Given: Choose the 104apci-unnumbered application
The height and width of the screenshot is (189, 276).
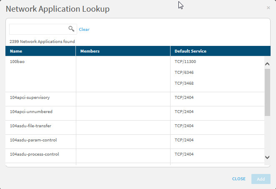Looking at the screenshot, I should 31,112.
